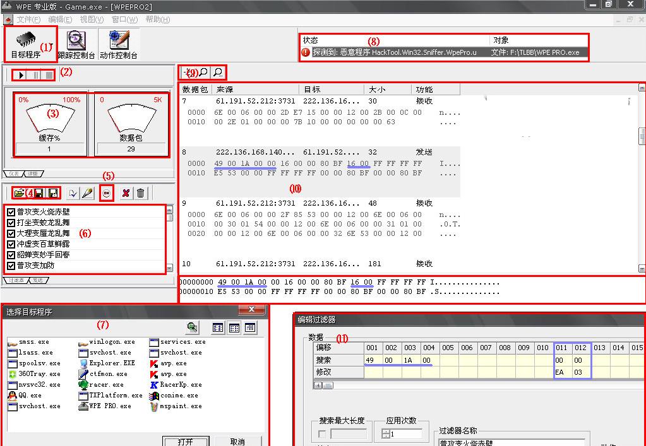Click the red X remove filter icon
The width and height of the screenshot is (646, 446).
[x=126, y=194]
